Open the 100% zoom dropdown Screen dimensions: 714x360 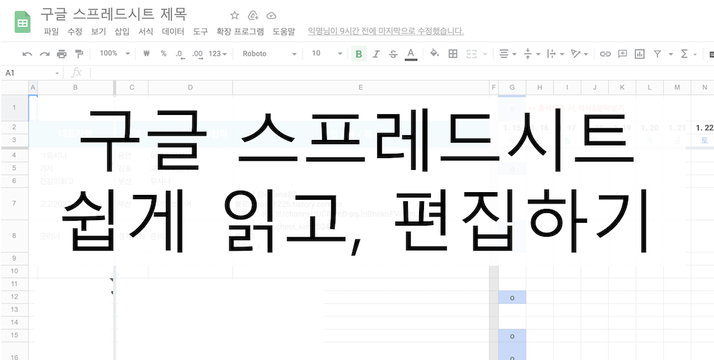(x=115, y=54)
